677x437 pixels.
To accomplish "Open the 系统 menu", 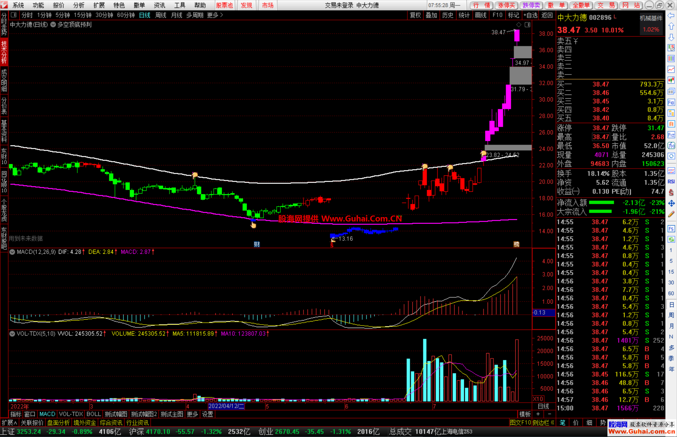I will pyautogui.click(x=18, y=5).
